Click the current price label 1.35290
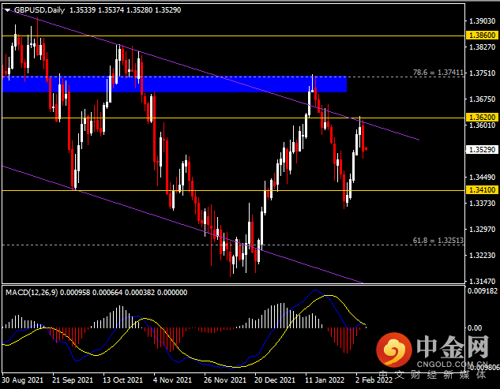The height and width of the screenshot is (389, 500). point(482,150)
